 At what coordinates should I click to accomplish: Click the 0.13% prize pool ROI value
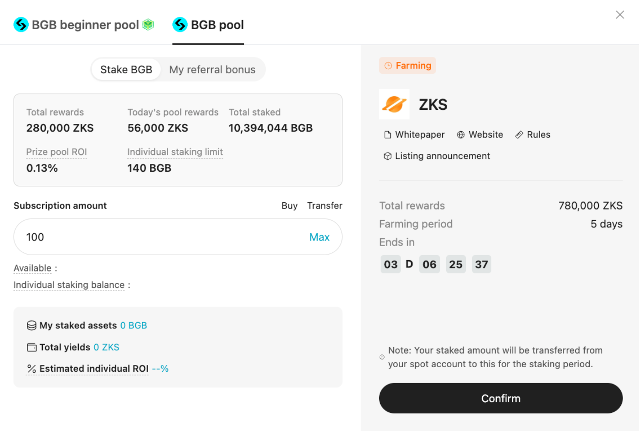(42, 168)
